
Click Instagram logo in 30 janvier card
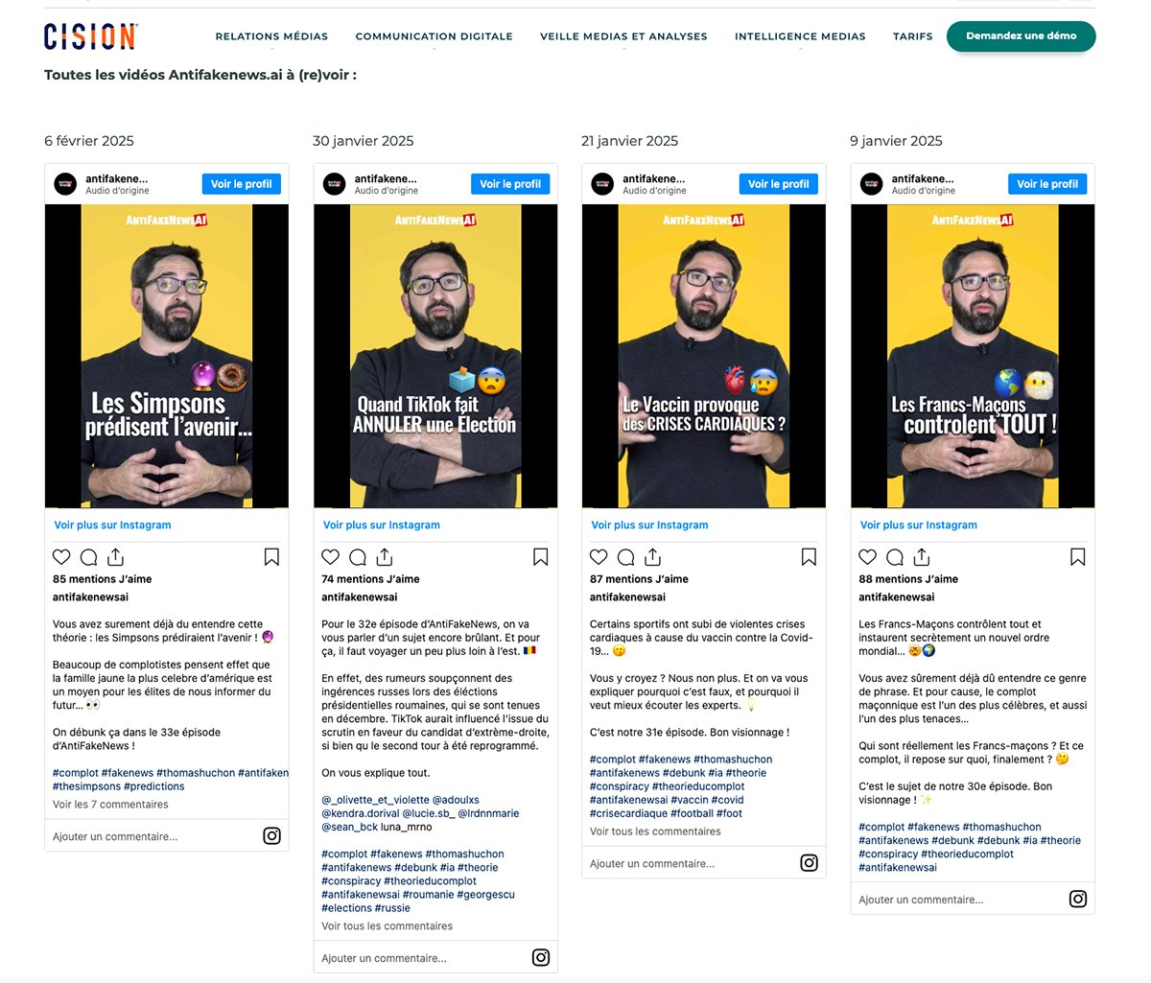[x=540, y=957]
